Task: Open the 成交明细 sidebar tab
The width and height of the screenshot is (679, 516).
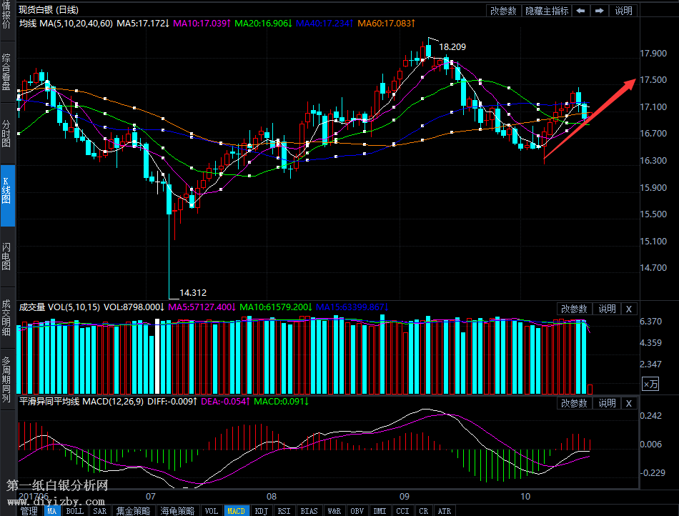Action: (x=6, y=317)
